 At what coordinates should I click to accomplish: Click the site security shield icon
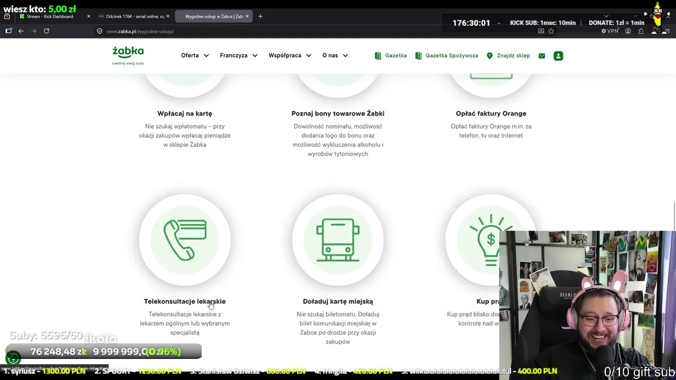(99, 31)
